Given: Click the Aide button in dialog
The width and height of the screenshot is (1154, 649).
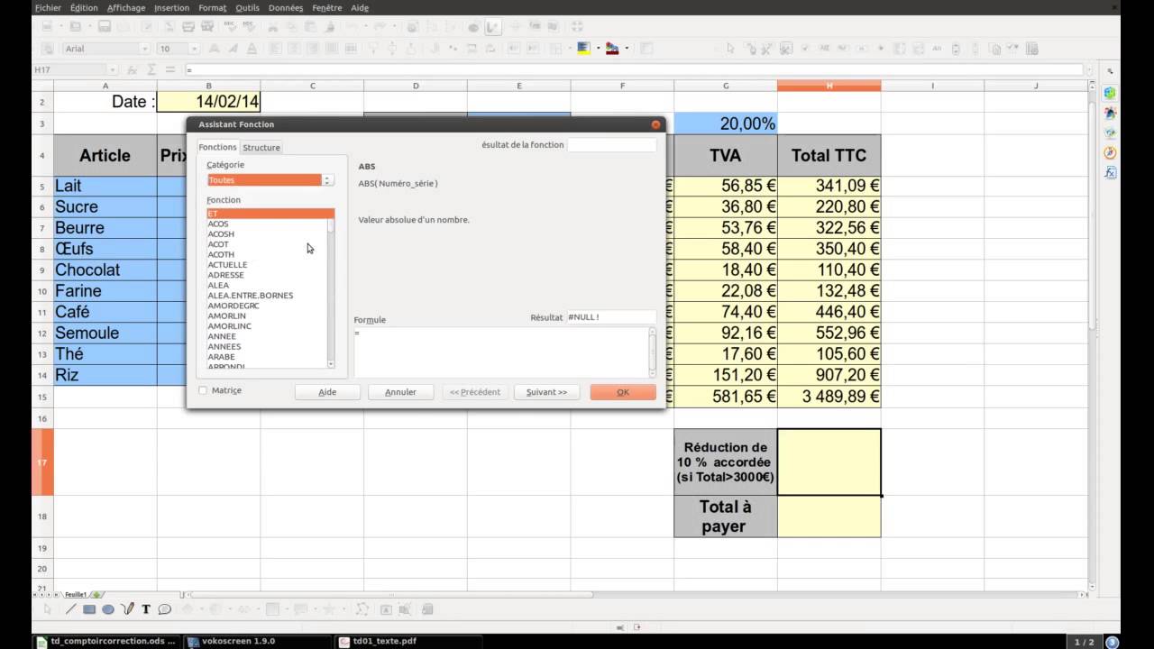Looking at the screenshot, I should click(x=327, y=392).
